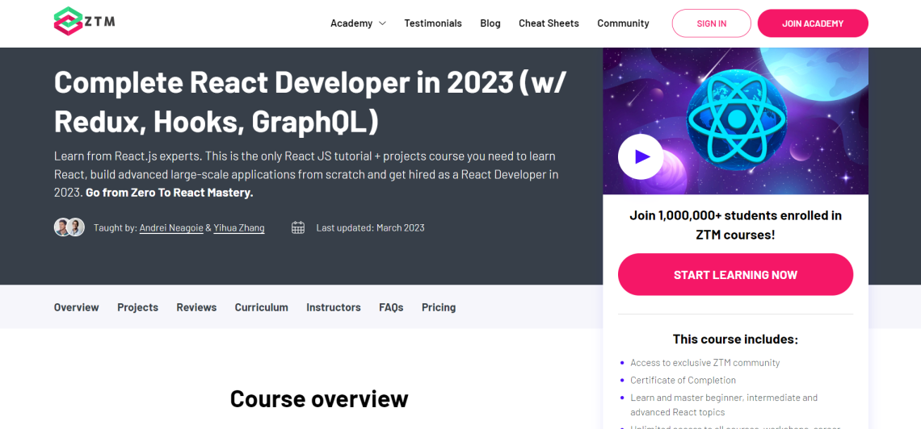Expand the Academy dropdown chevron
Screen dimensions: 921x429
coord(382,23)
